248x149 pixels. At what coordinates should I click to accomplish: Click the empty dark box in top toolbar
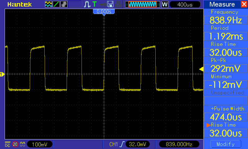pos(75,4)
